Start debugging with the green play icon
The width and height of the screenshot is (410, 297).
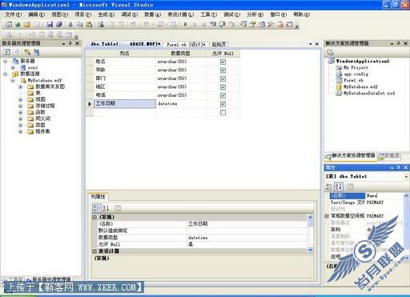click(186, 24)
